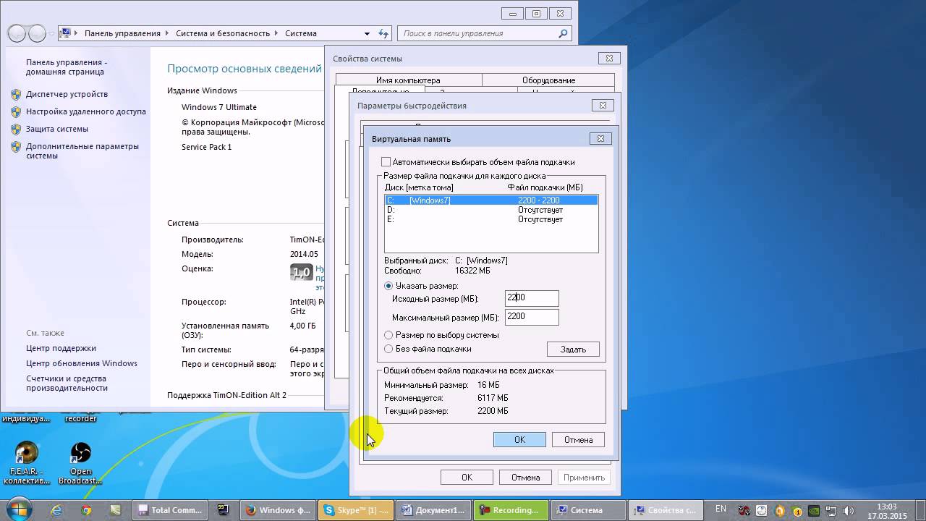Open Счетчики и средства производительности link

(x=67, y=383)
